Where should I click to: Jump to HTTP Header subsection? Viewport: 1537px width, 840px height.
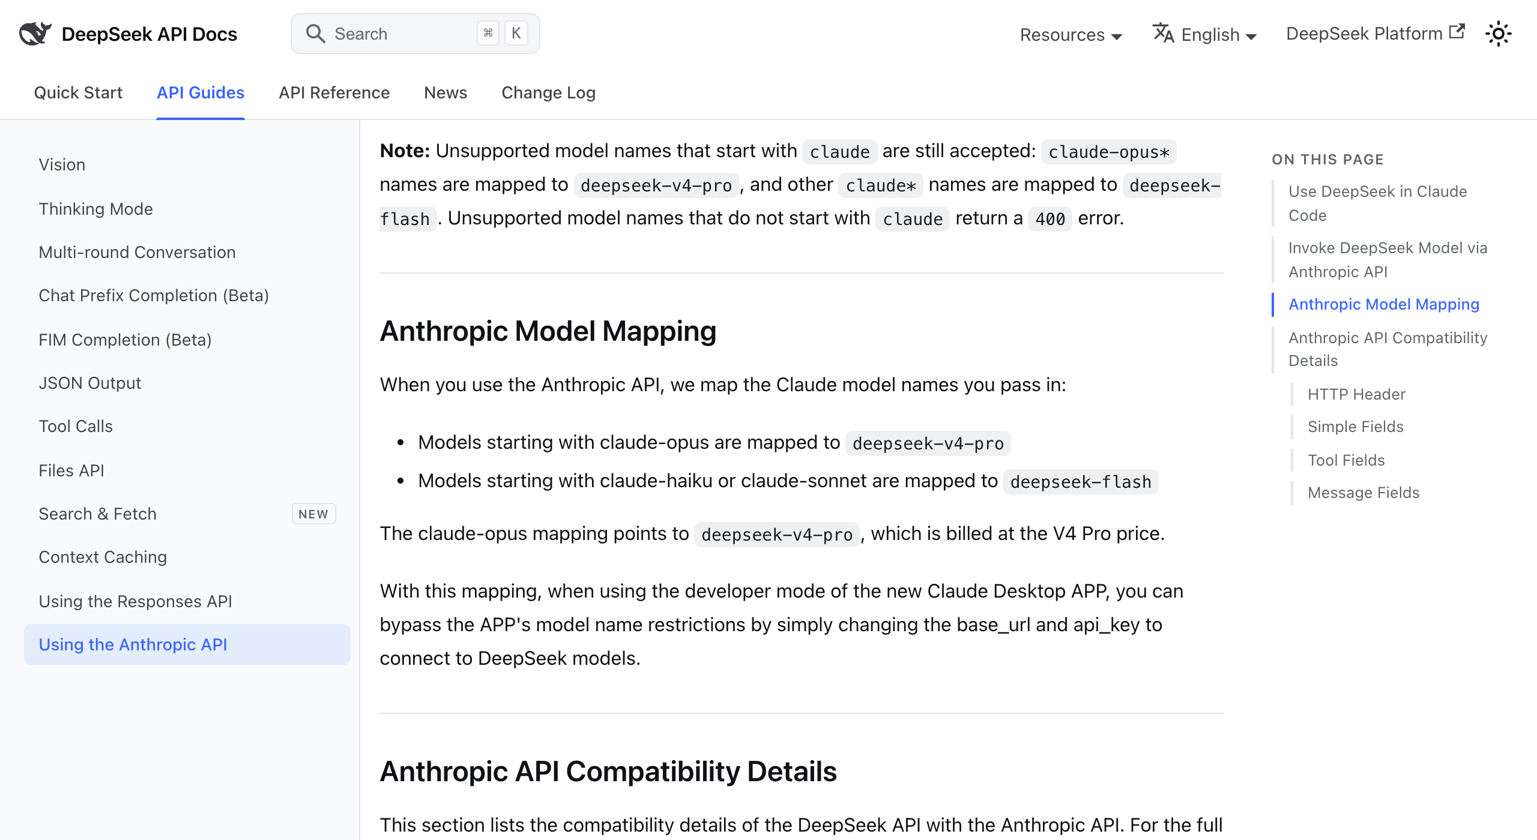[x=1357, y=394]
